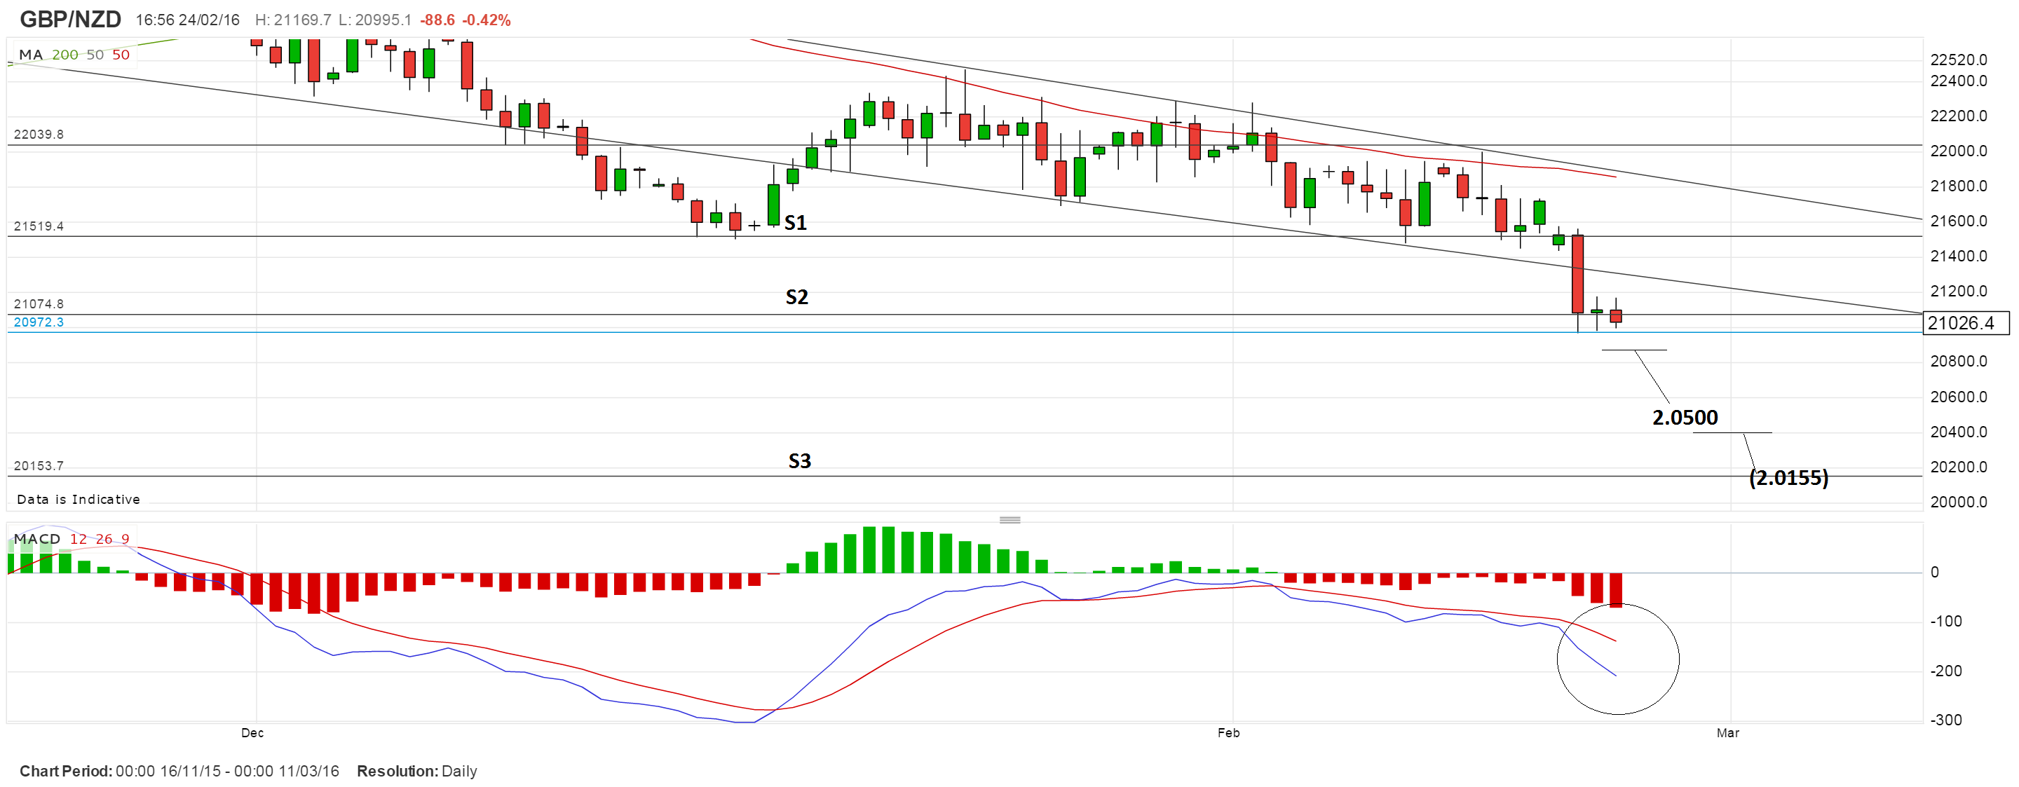Select the red MA 50 period value
This screenshot has height=787, width=2019.
pos(121,55)
